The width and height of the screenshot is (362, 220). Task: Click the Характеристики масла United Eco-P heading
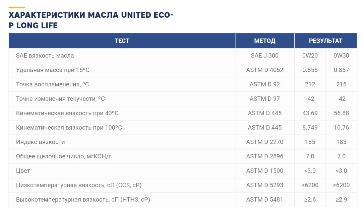click(x=91, y=20)
